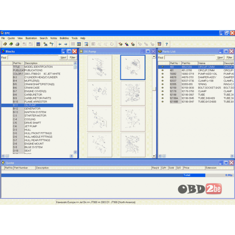Click the Name column header
The image size is (235, 235).
(211, 63)
